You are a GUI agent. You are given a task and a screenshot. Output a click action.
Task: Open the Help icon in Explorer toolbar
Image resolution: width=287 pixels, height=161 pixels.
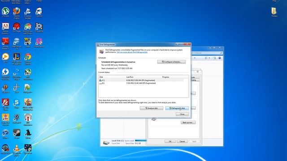pyautogui.click(x=220, y=58)
